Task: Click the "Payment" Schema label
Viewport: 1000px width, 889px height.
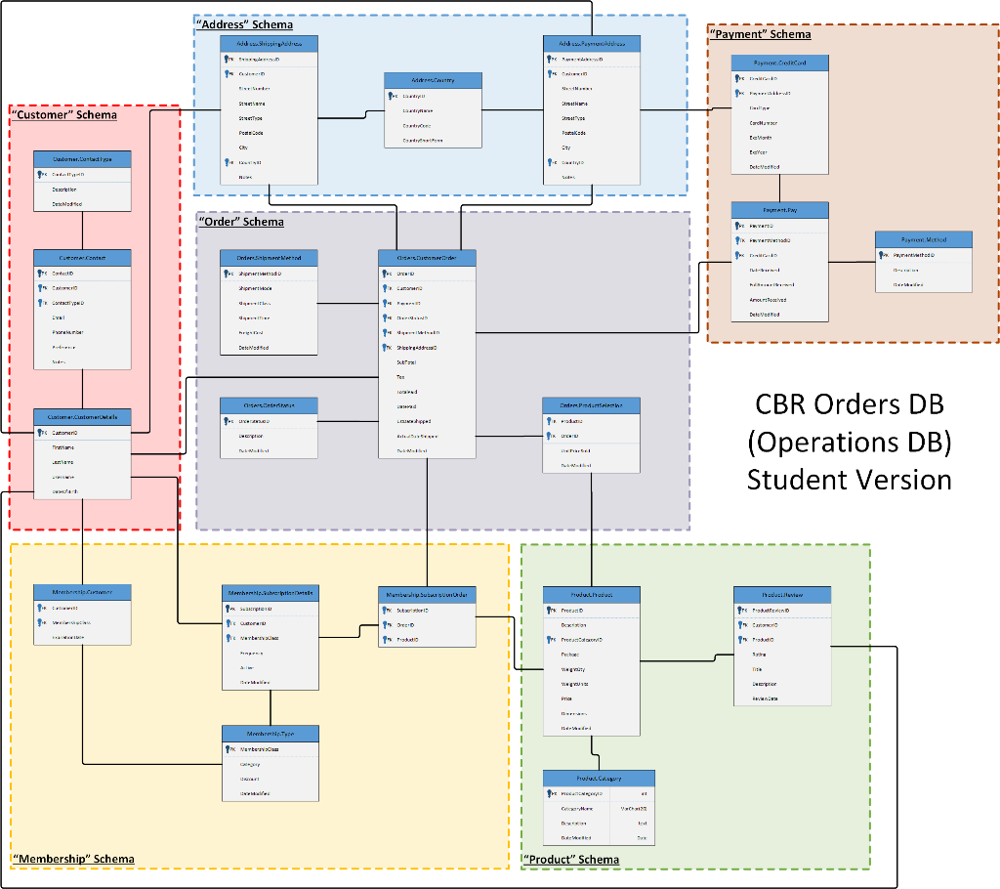Action: [x=760, y=33]
